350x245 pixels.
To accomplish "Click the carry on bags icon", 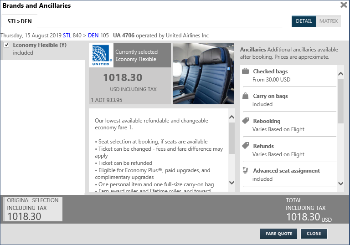I will [245, 96].
